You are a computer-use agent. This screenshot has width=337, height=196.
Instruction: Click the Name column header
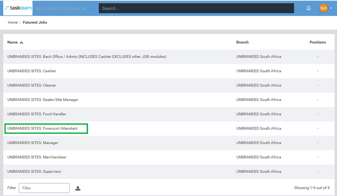tap(13, 42)
